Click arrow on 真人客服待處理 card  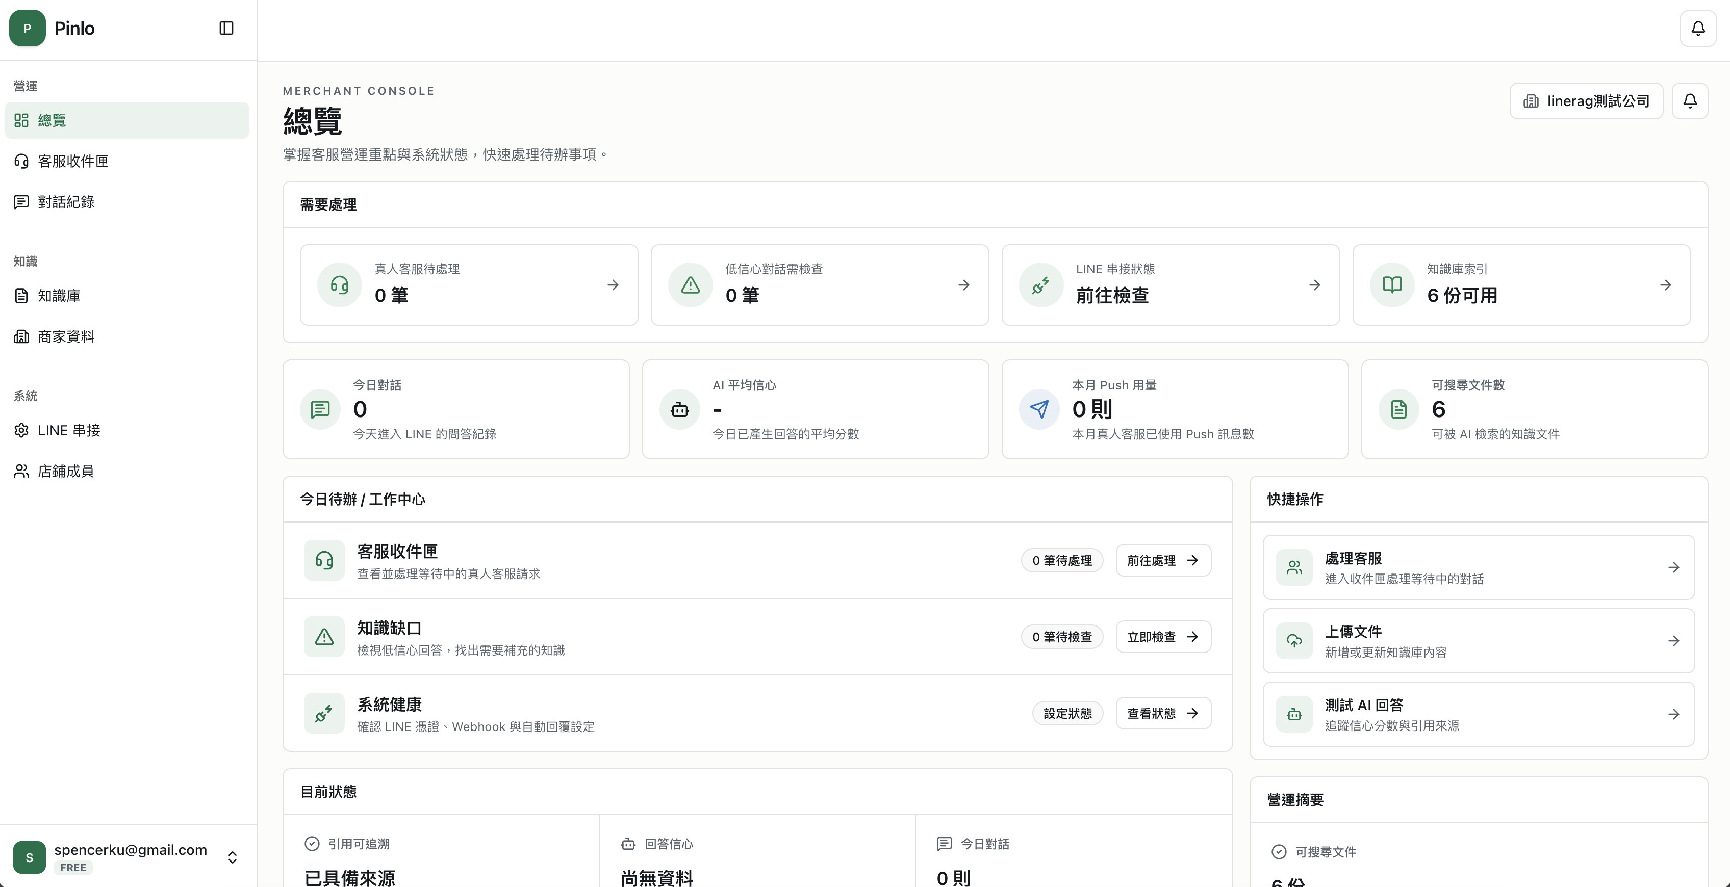point(613,284)
